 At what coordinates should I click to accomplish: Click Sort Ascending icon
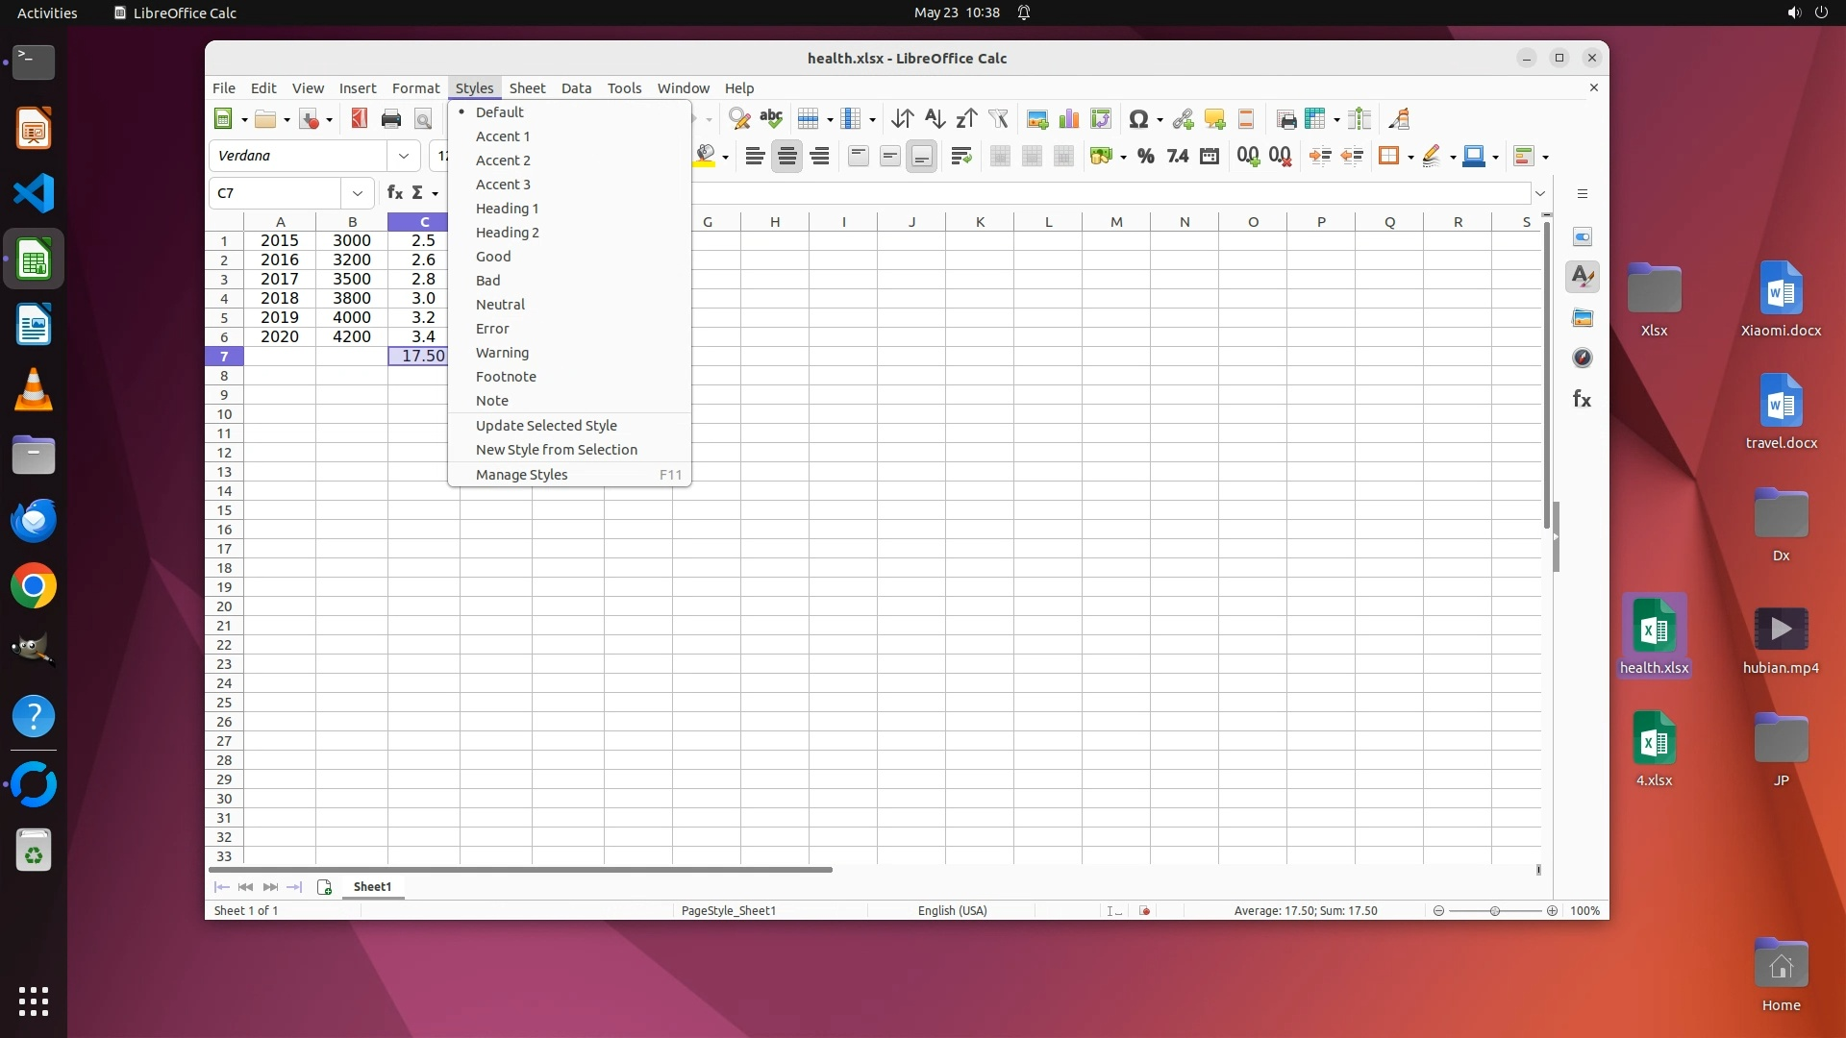tap(934, 119)
